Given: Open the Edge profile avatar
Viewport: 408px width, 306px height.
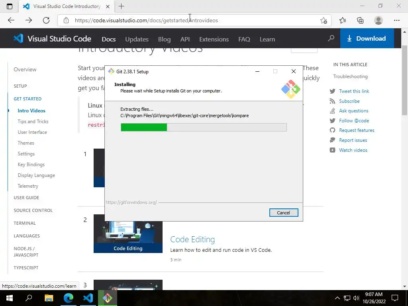Looking at the screenshot, I should coord(379,20).
